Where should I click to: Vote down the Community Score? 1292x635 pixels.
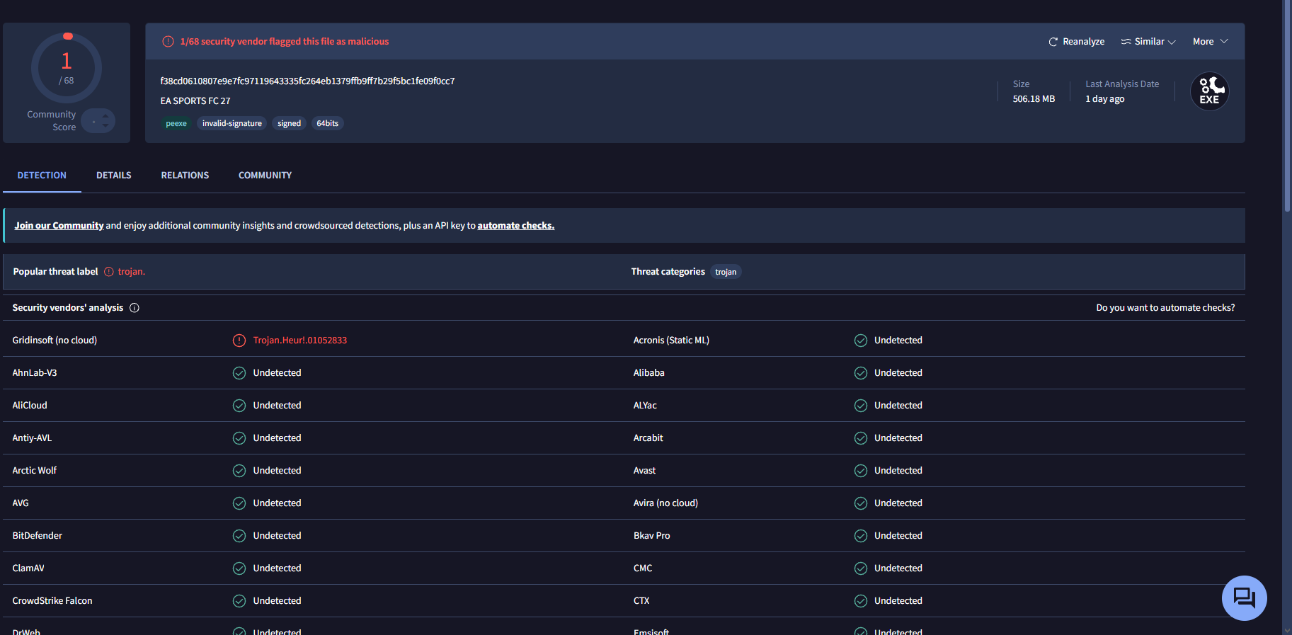[x=105, y=126]
